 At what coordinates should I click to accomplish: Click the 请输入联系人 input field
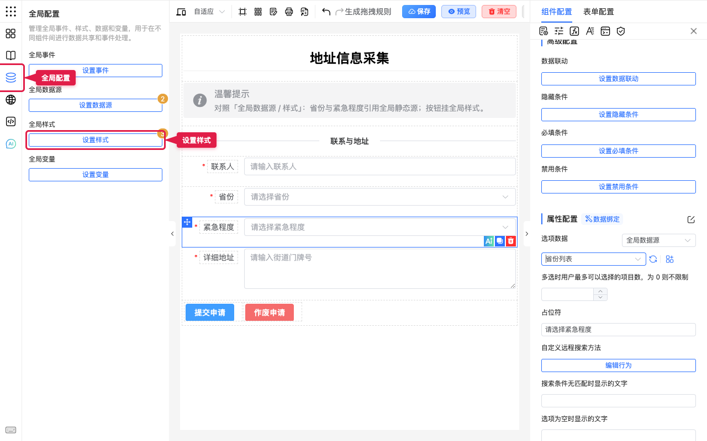(380, 166)
